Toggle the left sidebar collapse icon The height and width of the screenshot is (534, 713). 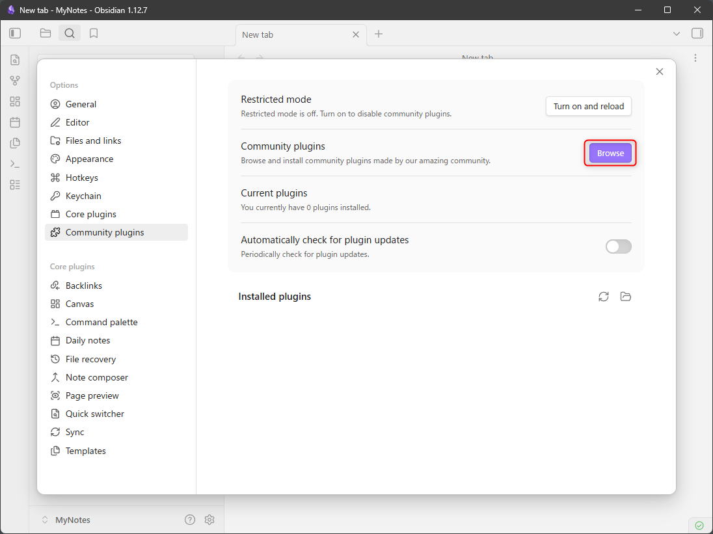[15, 33]
